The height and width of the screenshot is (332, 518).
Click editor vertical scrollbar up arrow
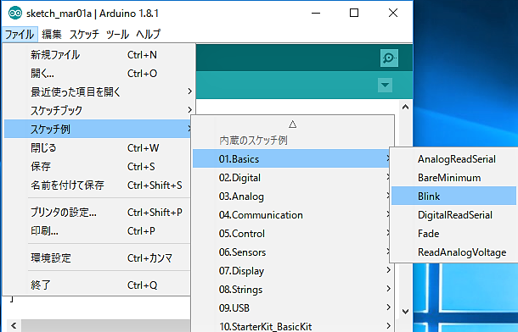[x=406, y=107]
